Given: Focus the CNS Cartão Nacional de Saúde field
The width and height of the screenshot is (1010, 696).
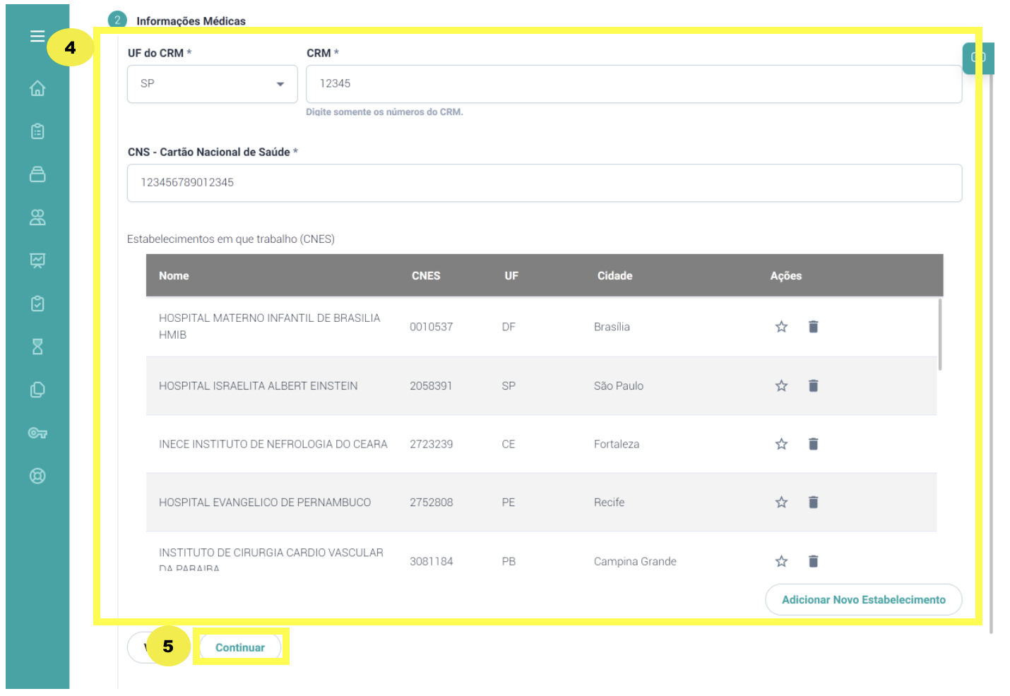Looking at the screenshot, I should pyautogui.click(x=544, y=183).
